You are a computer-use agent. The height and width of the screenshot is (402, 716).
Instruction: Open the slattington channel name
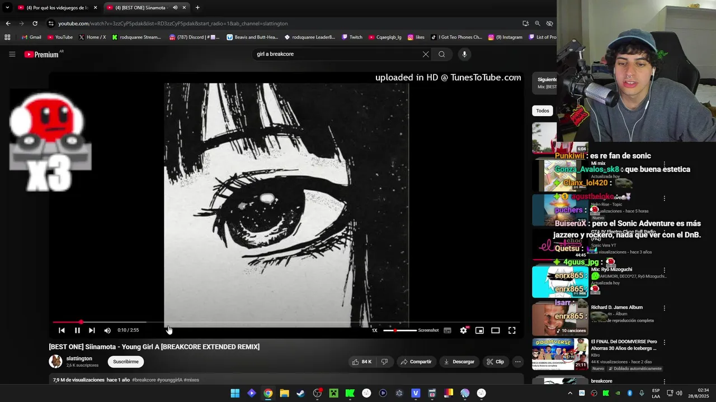(79, 358)
